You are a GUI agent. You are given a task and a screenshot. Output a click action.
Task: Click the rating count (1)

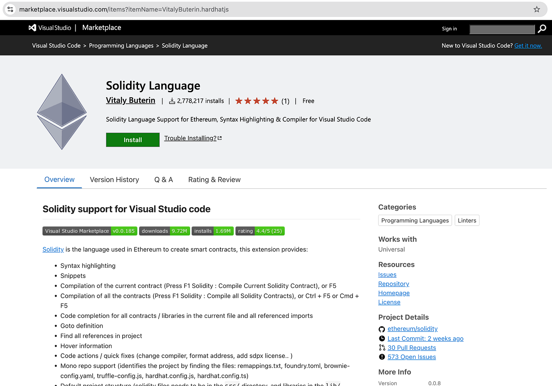285,102
